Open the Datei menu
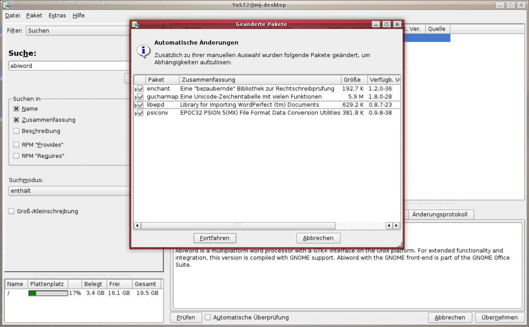This screenshot has height=327, width=529. (x=13, y=15)
